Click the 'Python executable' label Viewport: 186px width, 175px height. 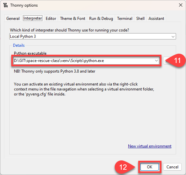pyautogui.click(x=30, y=53)
